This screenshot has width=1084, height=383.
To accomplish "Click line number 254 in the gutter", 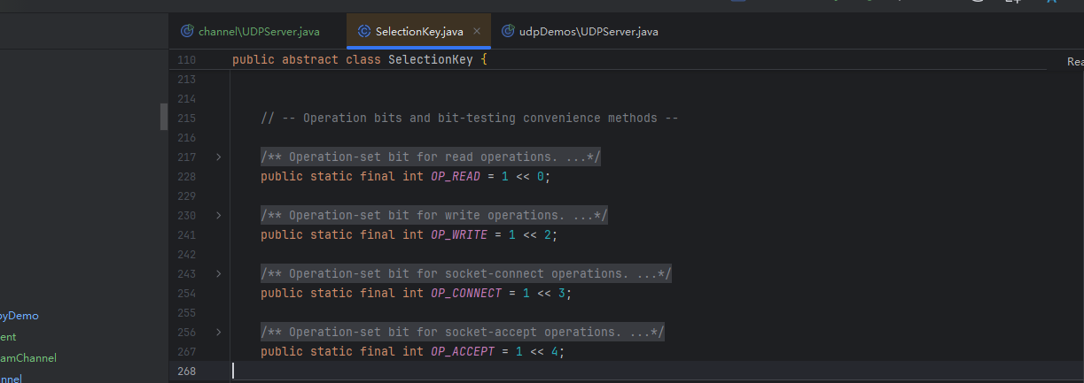I will [x=186, y=294].
